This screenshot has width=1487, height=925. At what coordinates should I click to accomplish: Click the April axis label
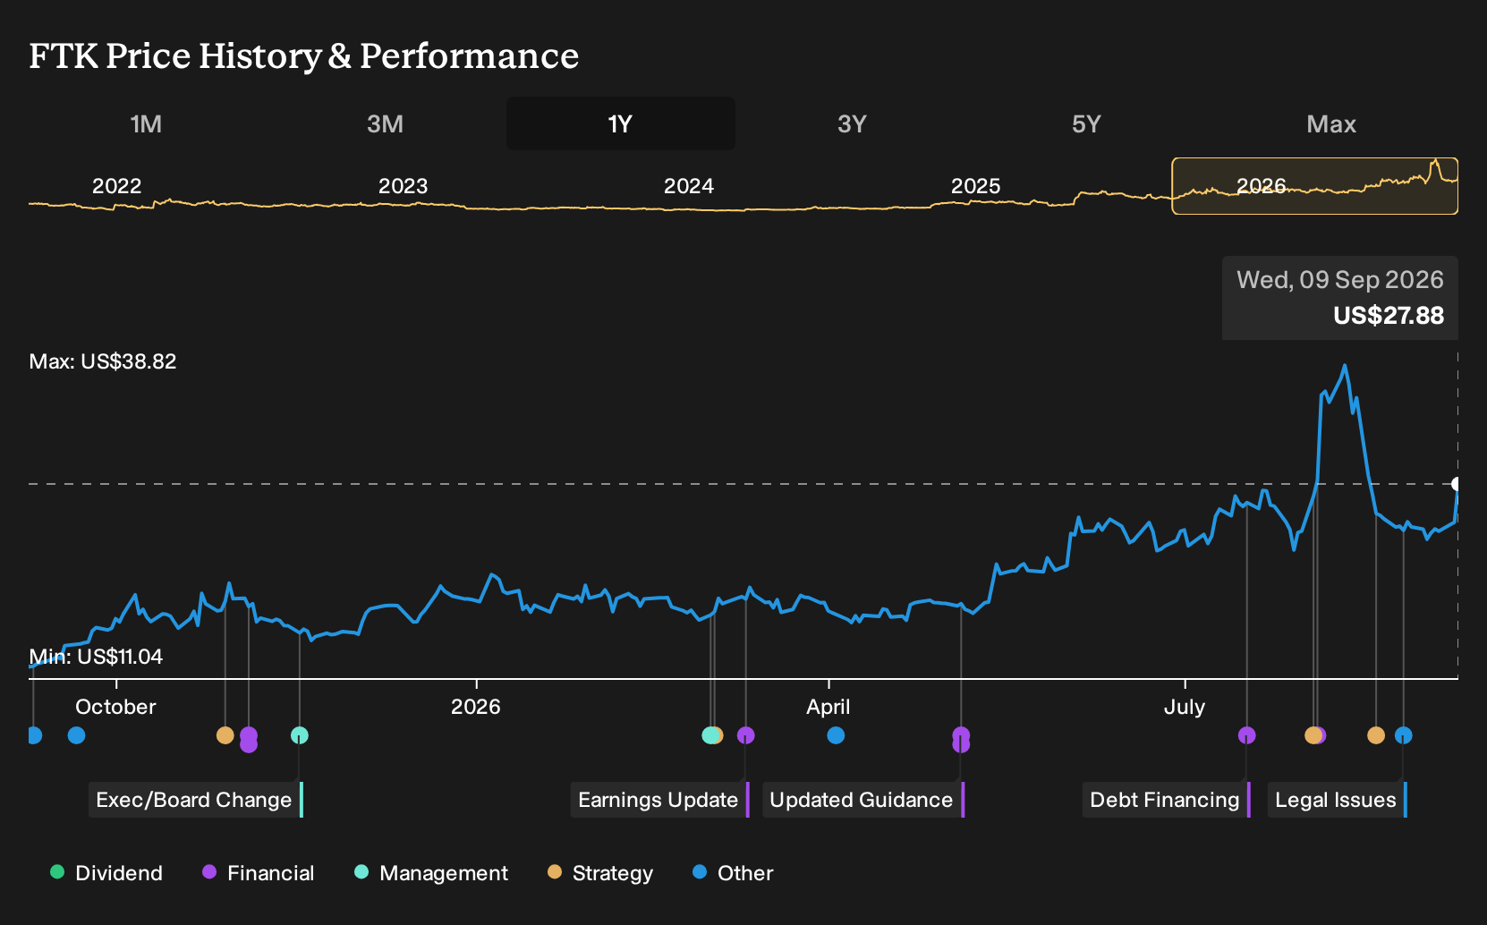828,707
